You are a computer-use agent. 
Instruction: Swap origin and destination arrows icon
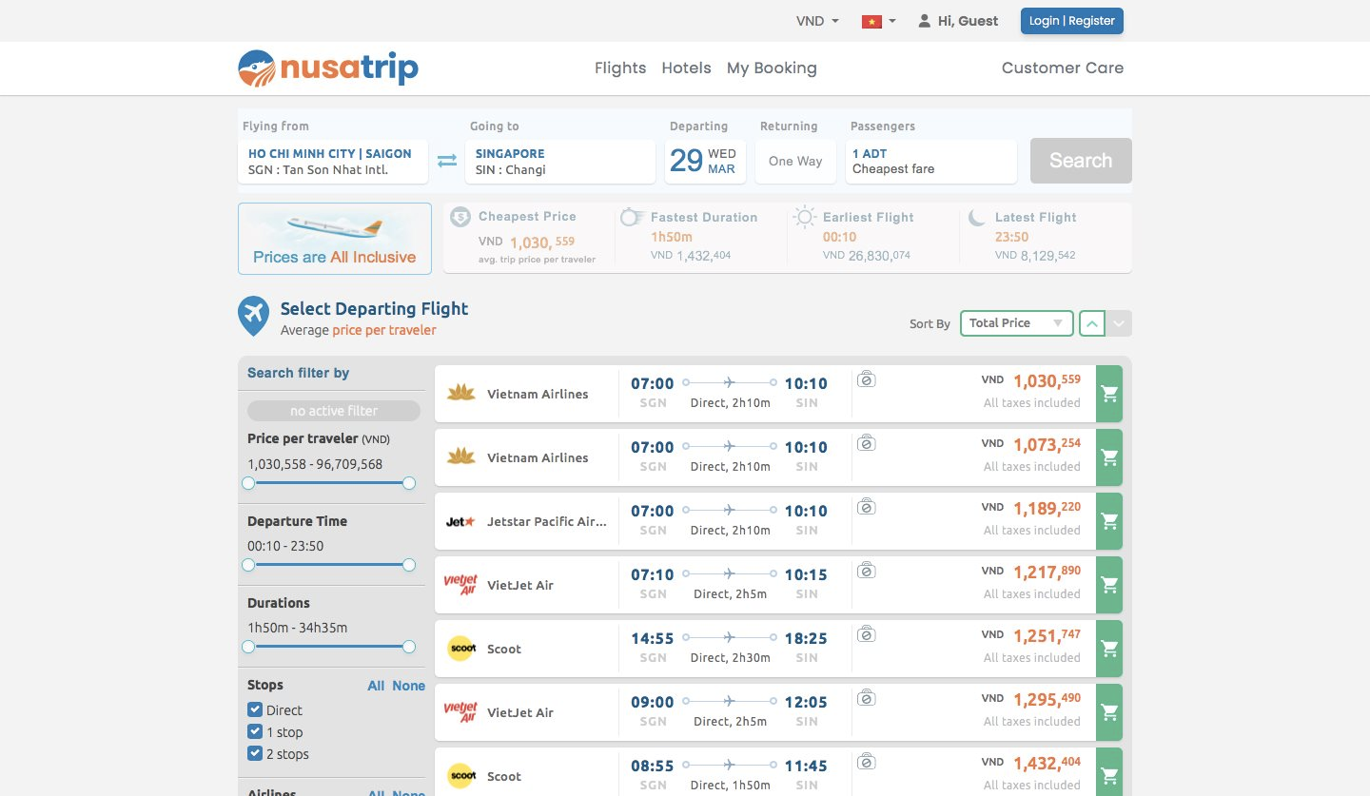pyautogui.click(x=447, y=161)
